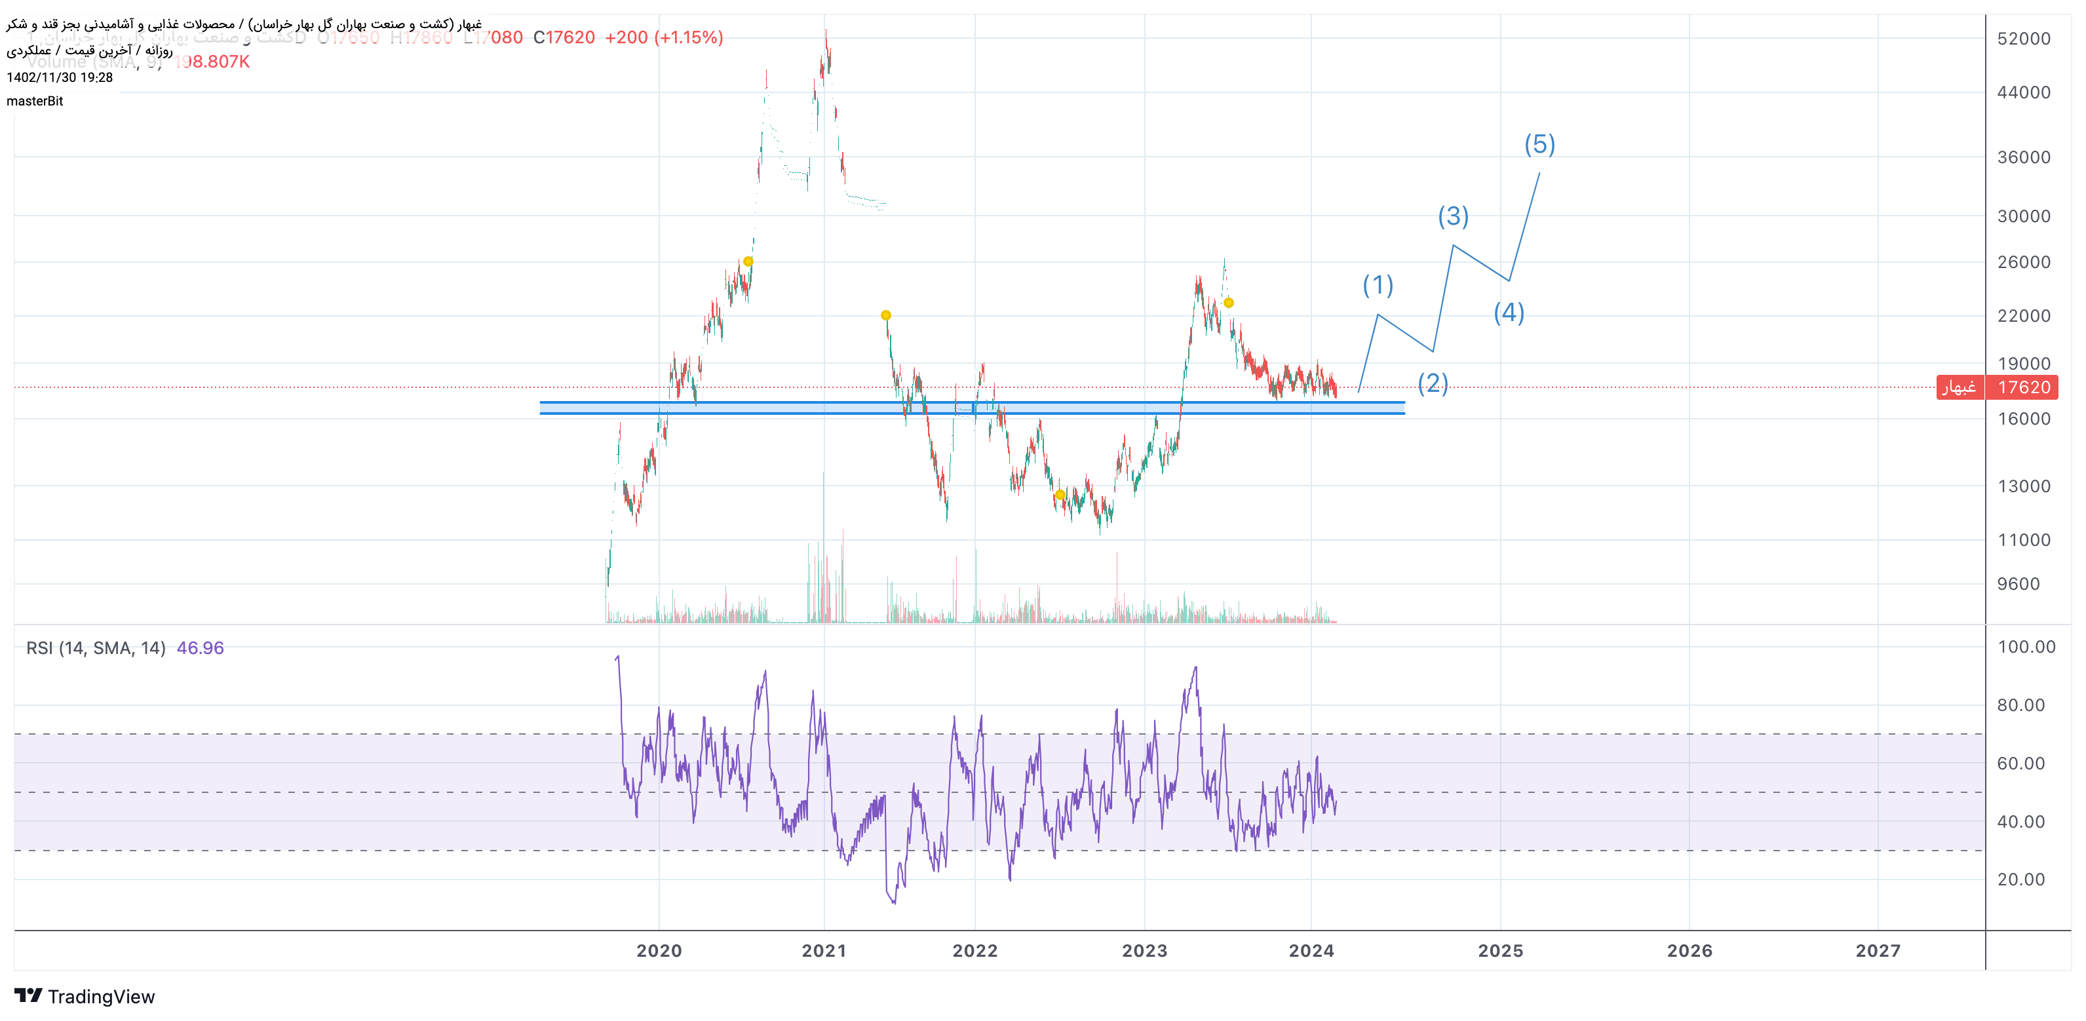
Task: Select the wave (1) label
Action: click(1378, 285)
